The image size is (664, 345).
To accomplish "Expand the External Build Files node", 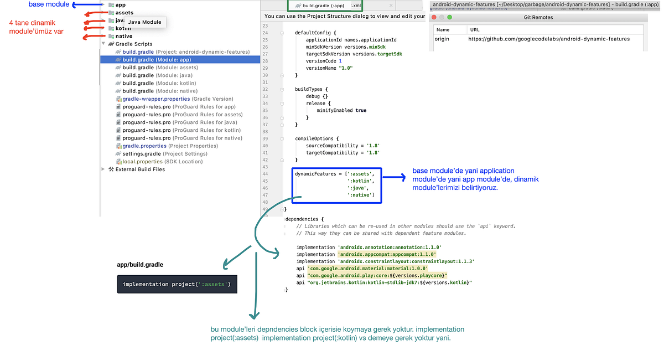I will [x=103, y=169].
